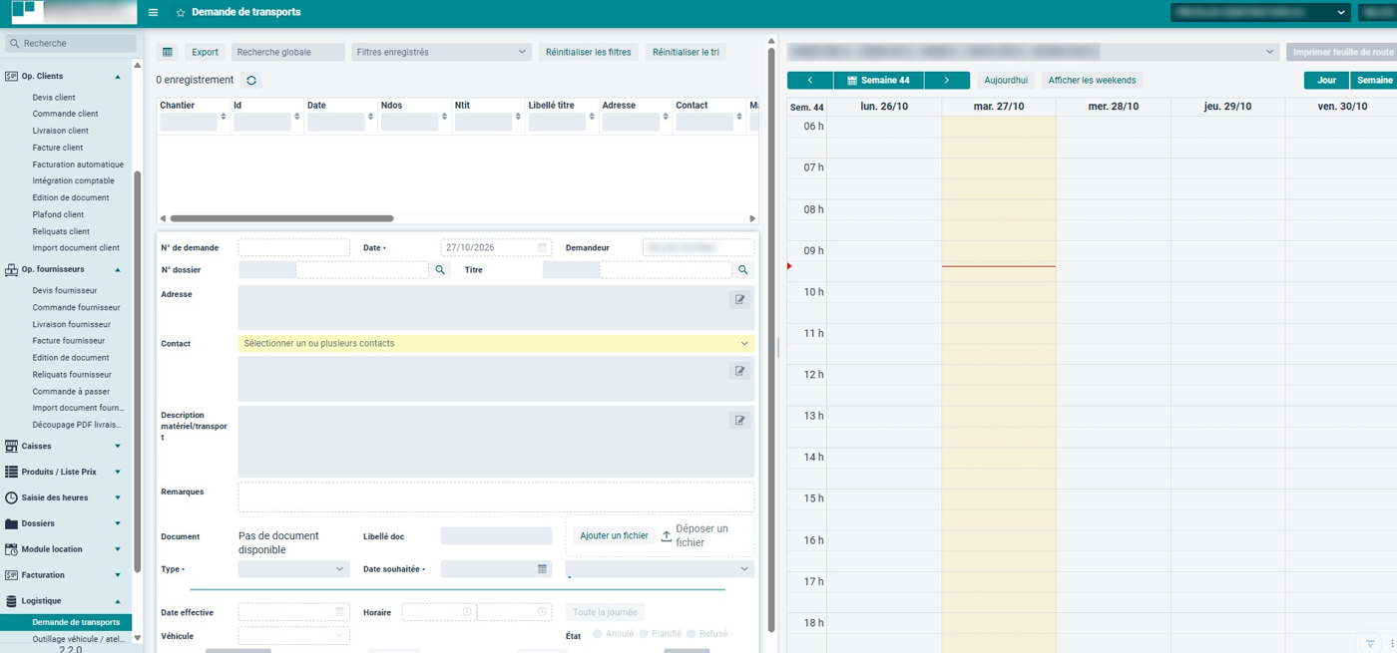This screenshot has height=653, width=1397.
Task: Jump to Aujourd'hui in the calendar
Action: click(x=1006, y=81)
